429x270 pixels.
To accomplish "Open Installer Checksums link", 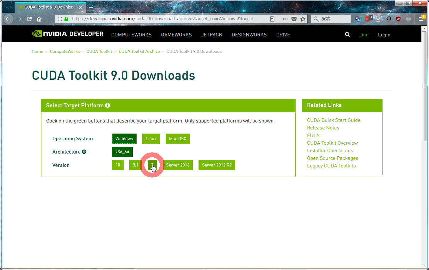I will coord(330,151).
